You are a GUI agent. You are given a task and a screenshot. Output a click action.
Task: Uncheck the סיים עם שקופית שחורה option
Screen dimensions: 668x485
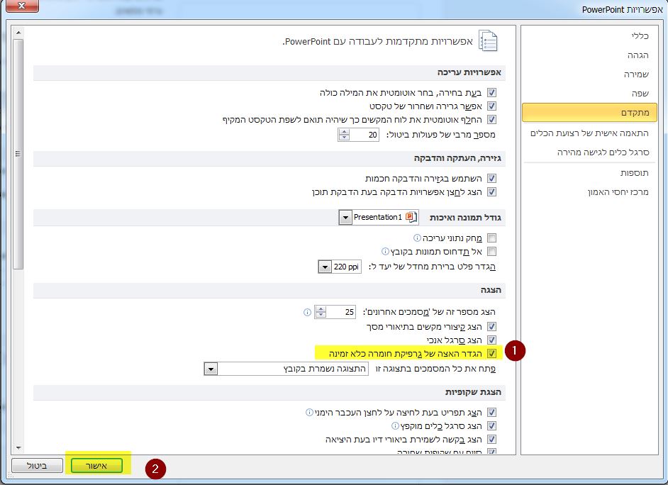tap(492, 451)
